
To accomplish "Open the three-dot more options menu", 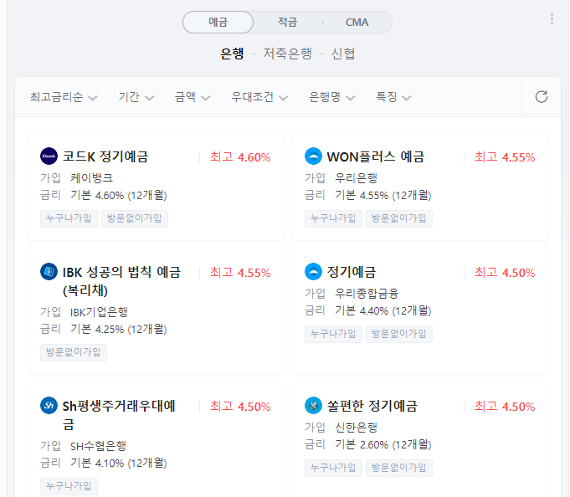I will (x=552, y=19).
